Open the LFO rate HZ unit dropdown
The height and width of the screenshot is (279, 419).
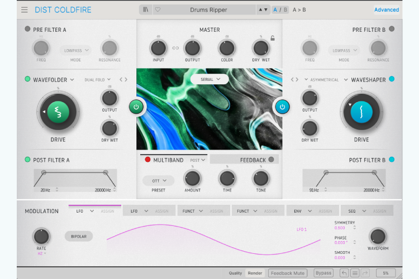pos(42,254)
